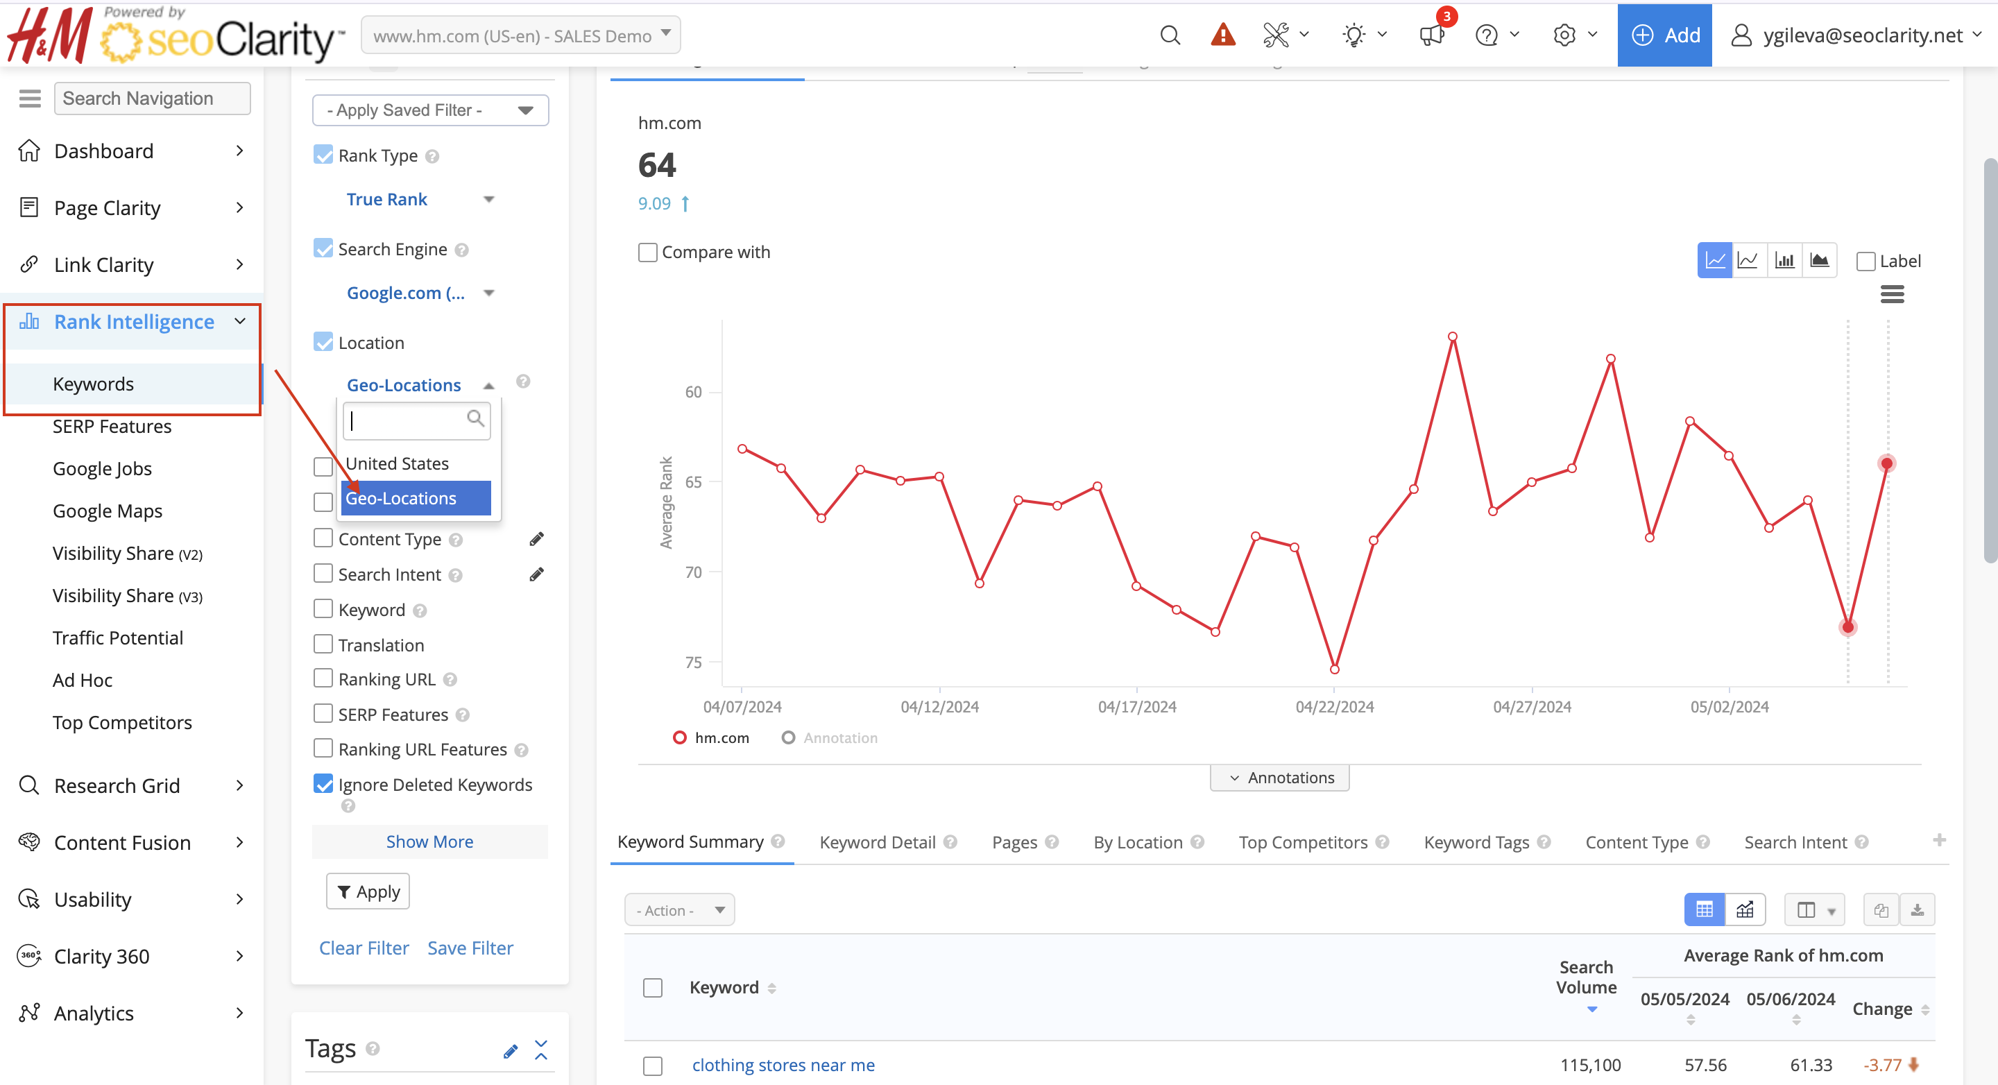Click the Search Navigation input field
The width and height of the screenshot is (1998, 1085).
(x=152, y=99)
